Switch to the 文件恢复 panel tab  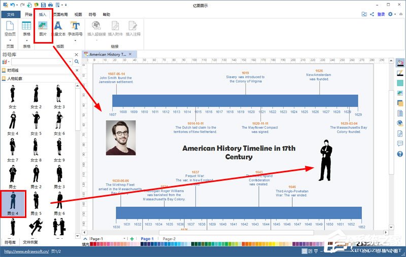click(x=30, y=242)
